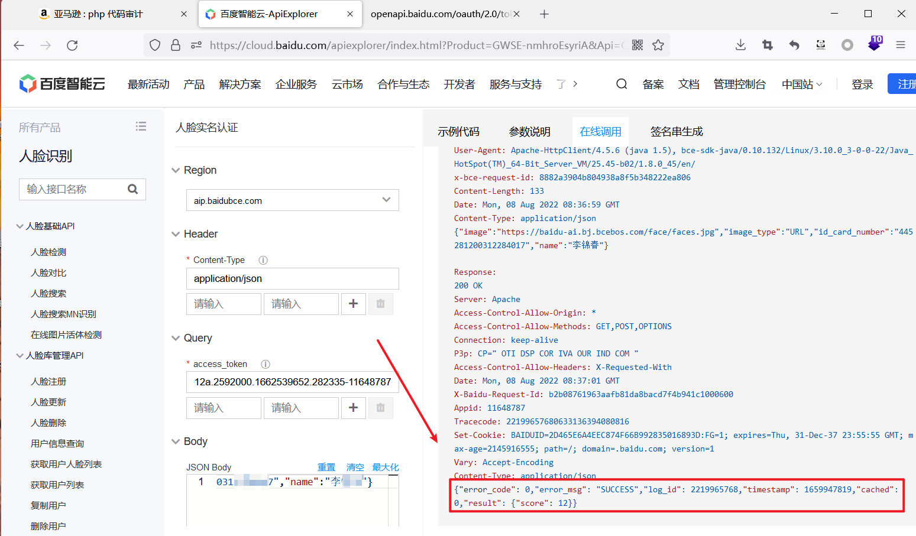The width and height of the screenshot is (916, 536).
Task: Click the info icon beside access_token
Action: pyautogui.click(x=266, y=364)
